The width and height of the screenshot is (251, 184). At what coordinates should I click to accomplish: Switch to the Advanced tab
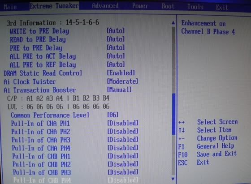[105, 6]
